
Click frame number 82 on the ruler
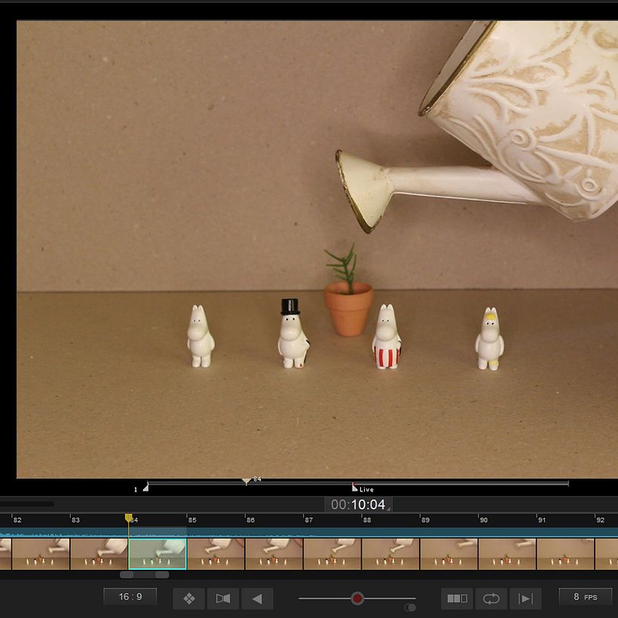17,520
